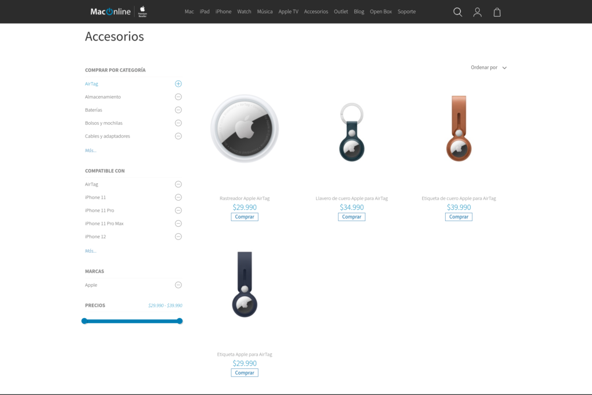
Task: Open the shopping bag icon
Action: (x=497, y=12)
